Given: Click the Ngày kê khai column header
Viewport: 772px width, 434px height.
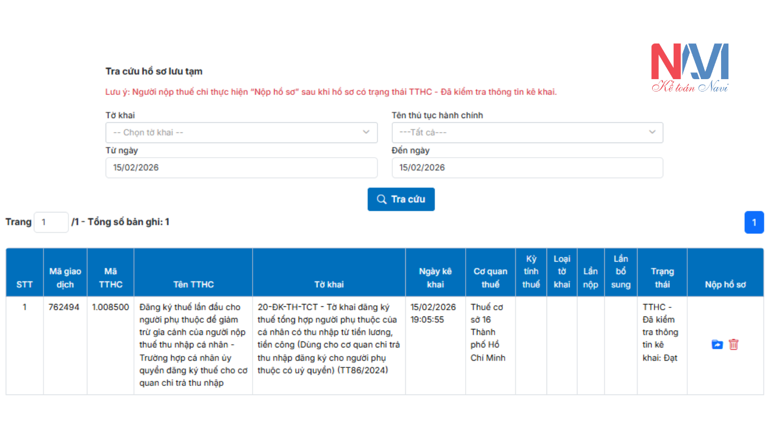Looking at the screenshot, I should point(435,277).
